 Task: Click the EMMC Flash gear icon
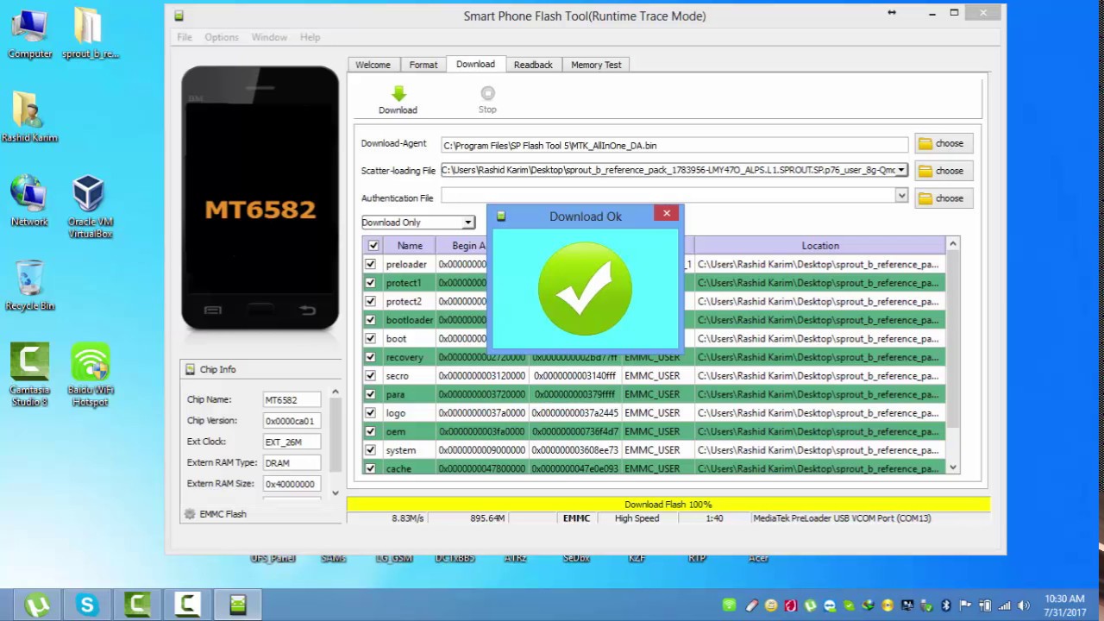point(190,514)
